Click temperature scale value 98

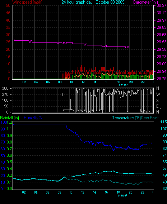[164, 135]
